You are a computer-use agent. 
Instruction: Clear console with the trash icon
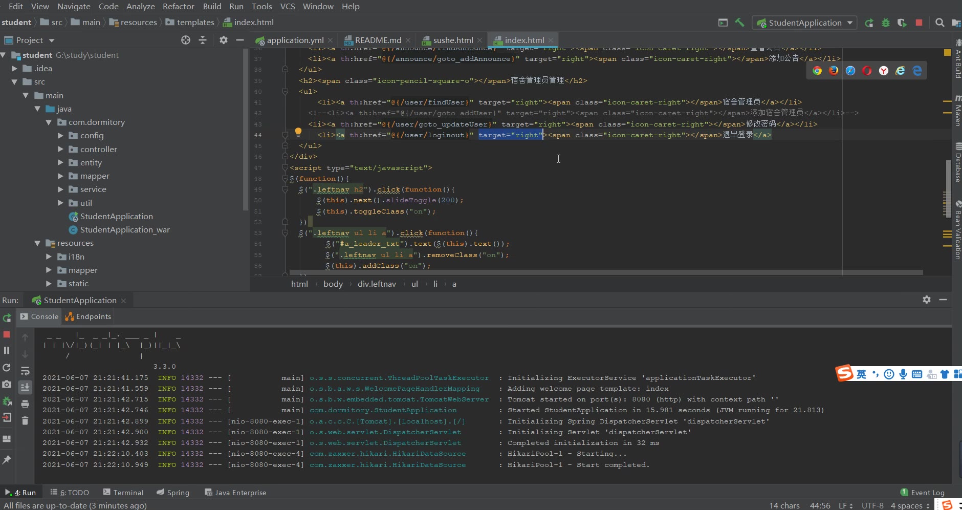click(x=25, y=421)
